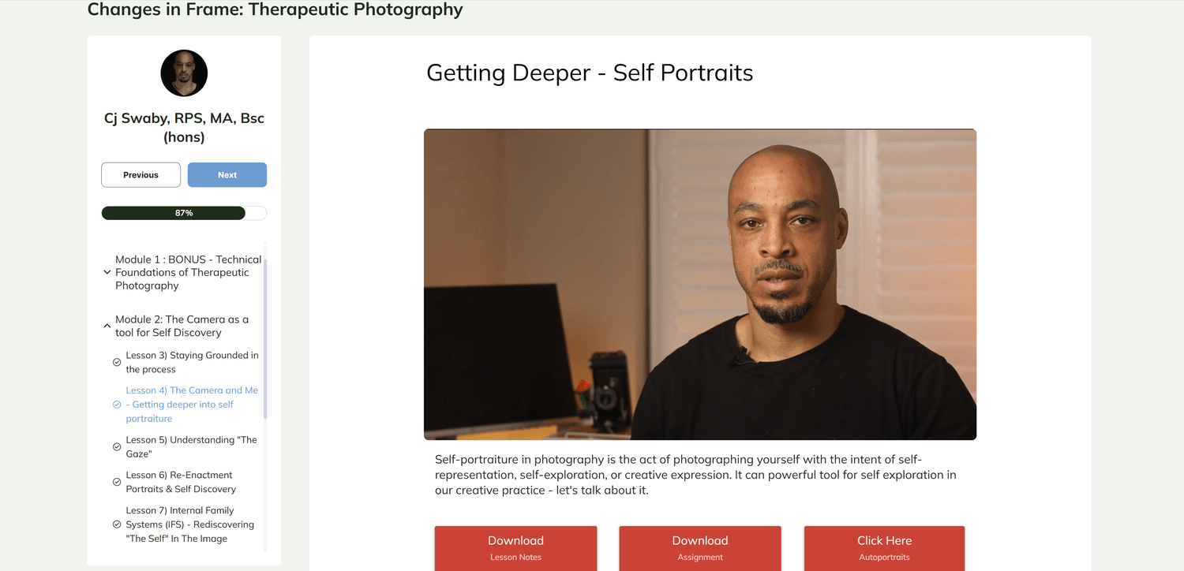Collapse Module 2 chevron
The height and width of the screenshot is (571, 1184).
(107, 326)
